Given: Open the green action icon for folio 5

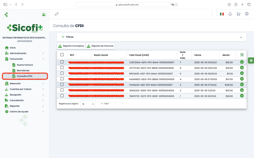Looking at the screenshot, I should pyautogui.click(x=242, y=73).
